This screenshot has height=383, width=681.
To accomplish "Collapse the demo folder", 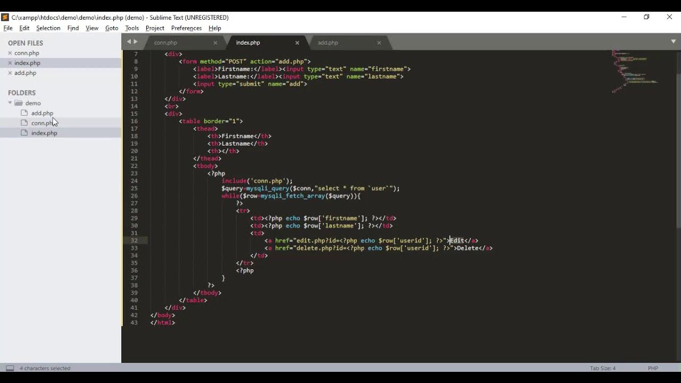I will click(x=10, y=103).
